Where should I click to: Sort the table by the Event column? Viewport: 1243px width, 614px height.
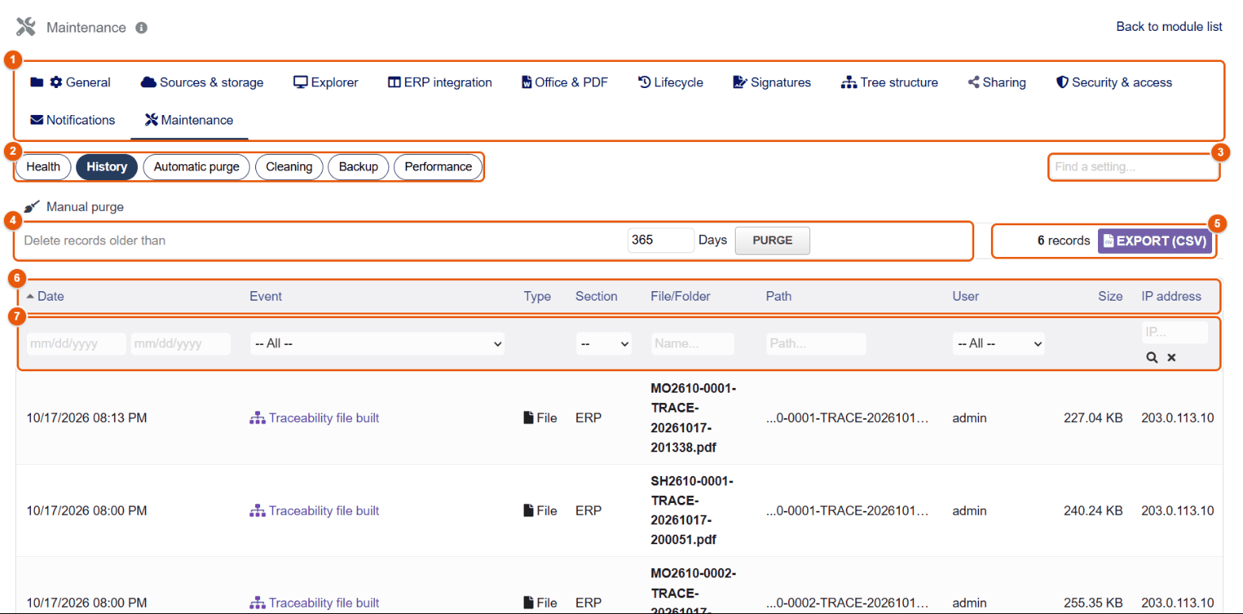point(266,297)
